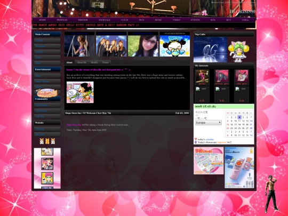
Task: Switch to the Forum tab
Action: 106,62
